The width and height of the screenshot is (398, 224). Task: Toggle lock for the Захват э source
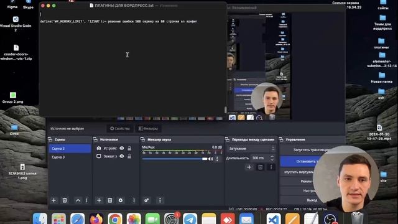[x=129, y=156]
